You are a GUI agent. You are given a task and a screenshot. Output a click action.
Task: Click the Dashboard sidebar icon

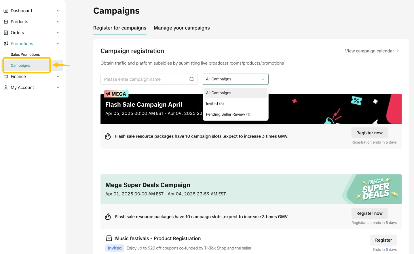click(6, 11)
